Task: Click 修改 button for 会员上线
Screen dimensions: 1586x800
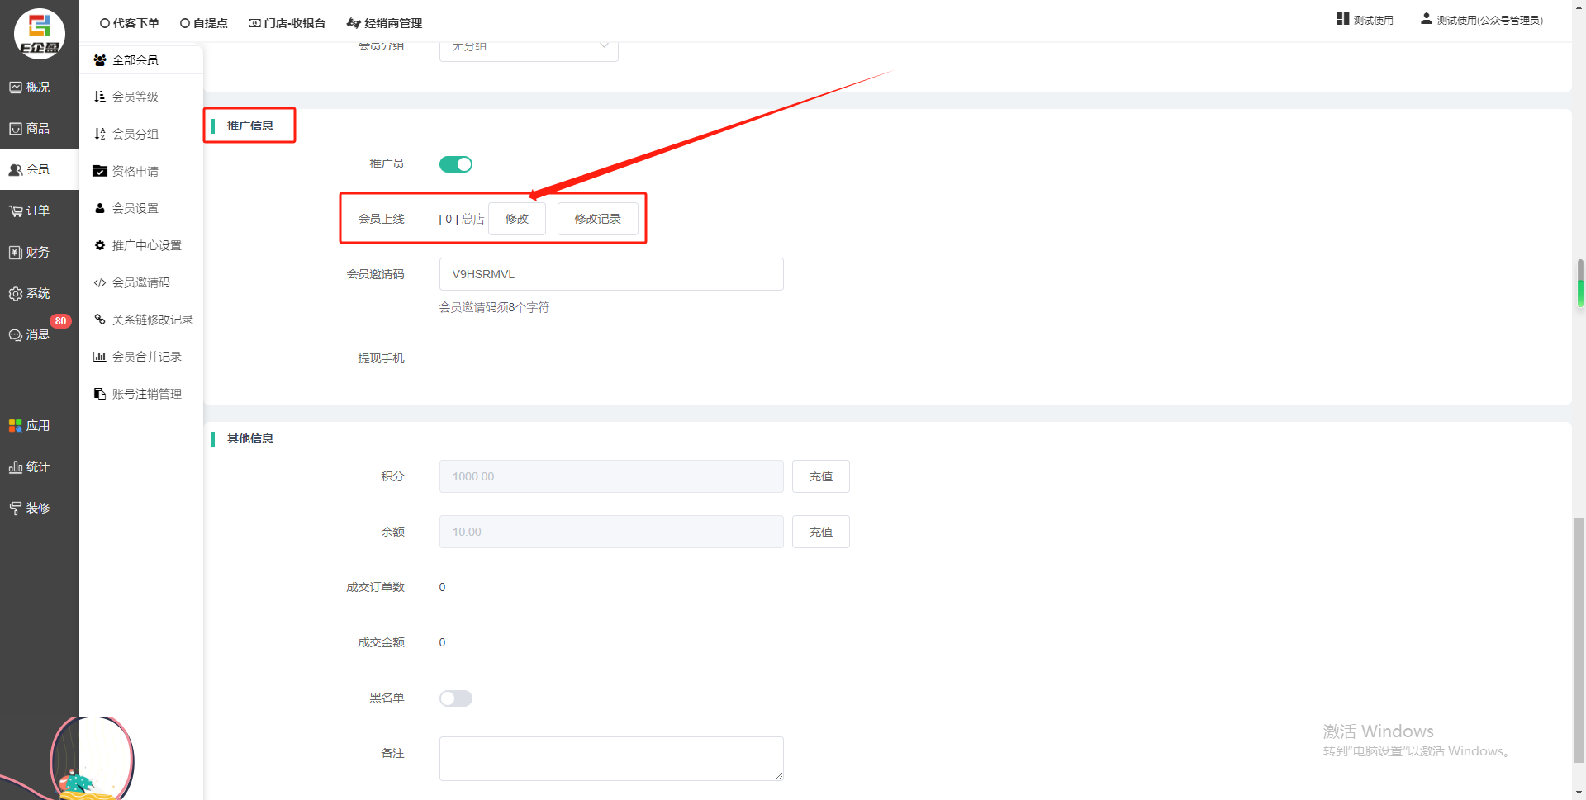Action: [x=516, y=219]
